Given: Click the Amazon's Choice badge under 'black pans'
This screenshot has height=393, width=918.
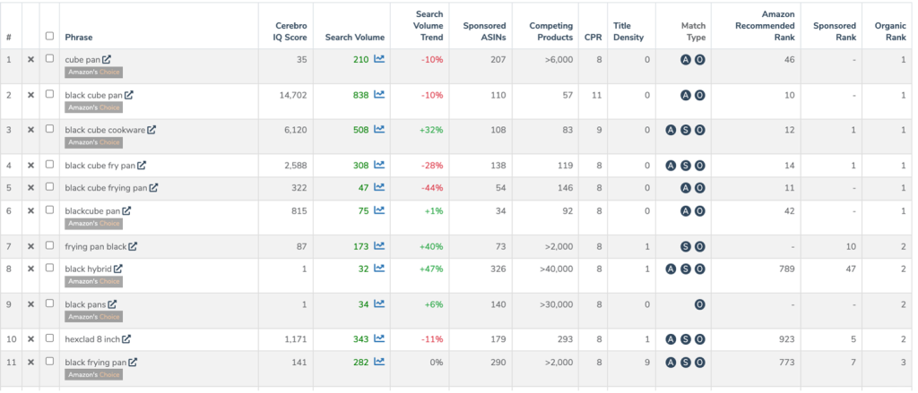Looking at the screenshot, I should tap(94, 317).
